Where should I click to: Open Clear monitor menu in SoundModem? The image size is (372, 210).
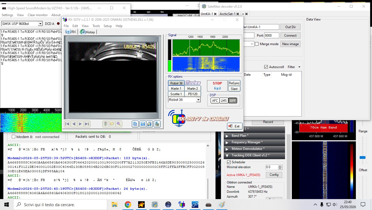click(x=38, y=15)
